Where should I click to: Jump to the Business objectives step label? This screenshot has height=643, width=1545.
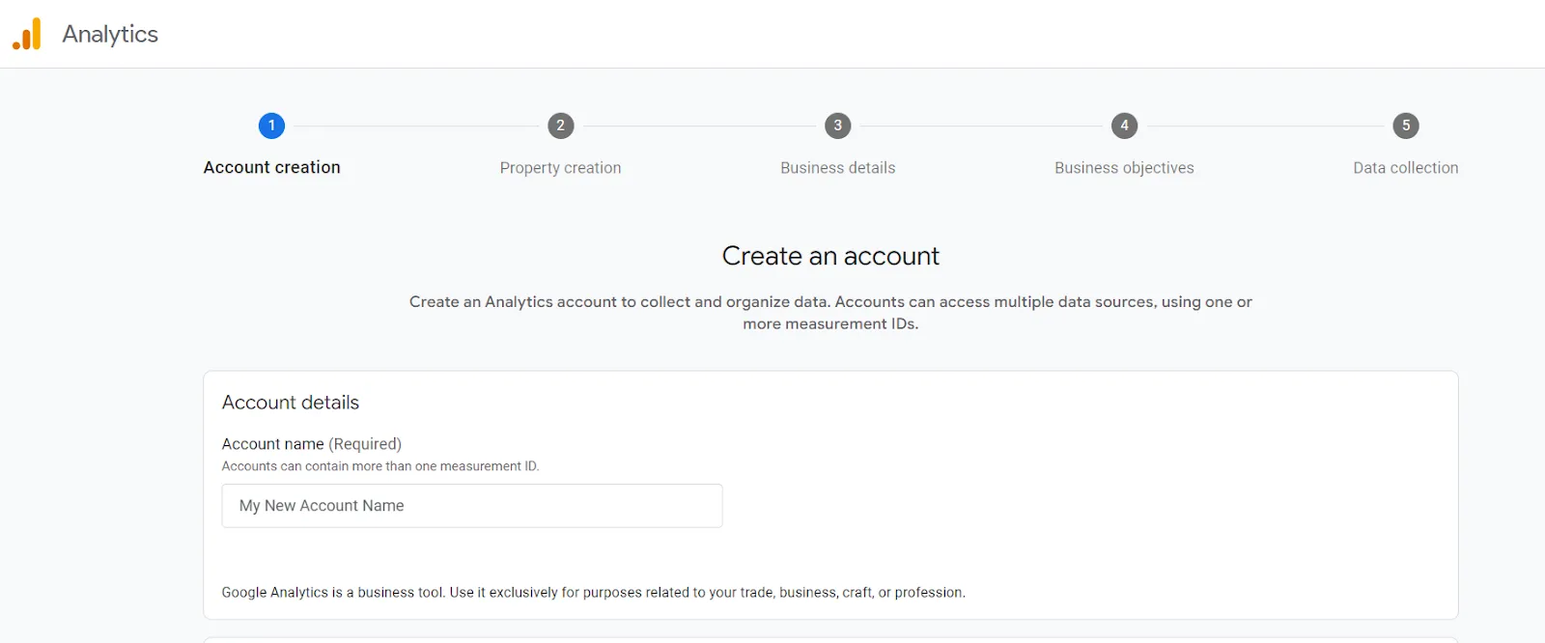click(1124, 168)
